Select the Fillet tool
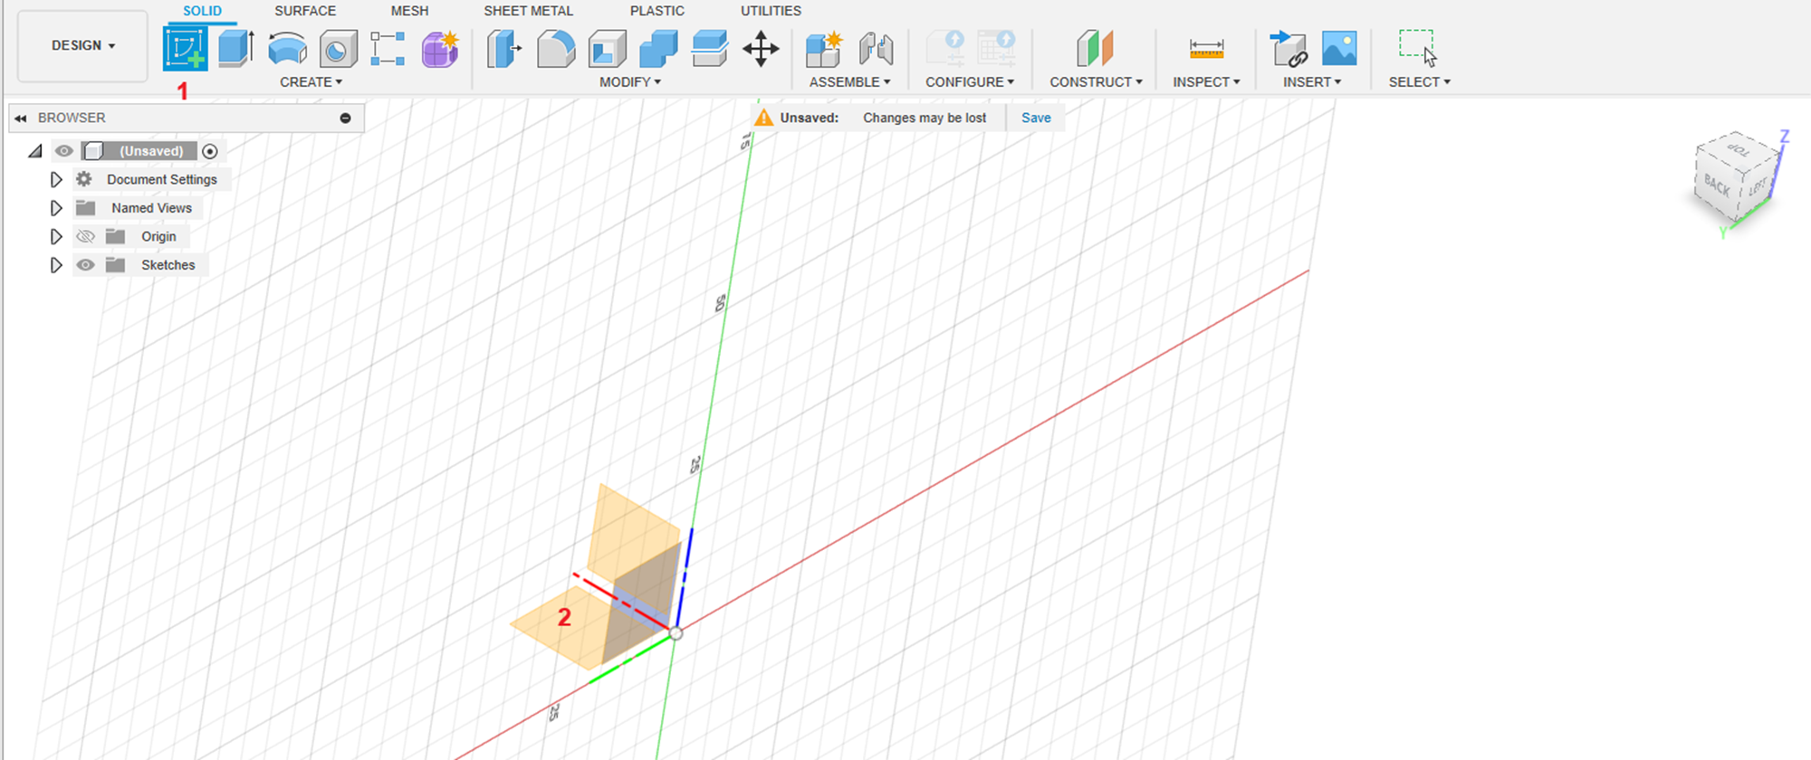Screen dimensions: 1811x760 coord(555,49)
